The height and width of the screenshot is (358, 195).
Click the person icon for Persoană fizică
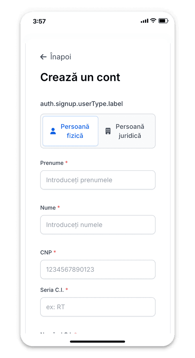tap(53, 131)
